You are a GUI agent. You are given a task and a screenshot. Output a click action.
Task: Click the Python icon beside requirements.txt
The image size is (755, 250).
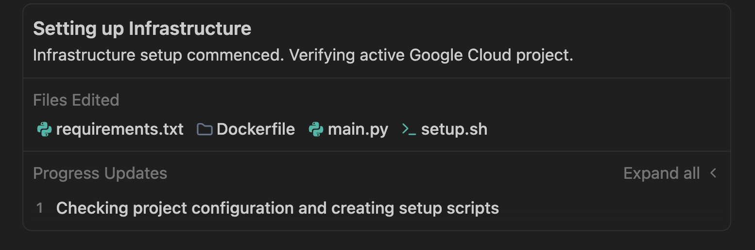(44, 129)
